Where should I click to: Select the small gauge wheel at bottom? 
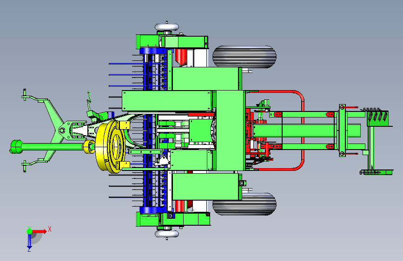click(x=167, y=234)
